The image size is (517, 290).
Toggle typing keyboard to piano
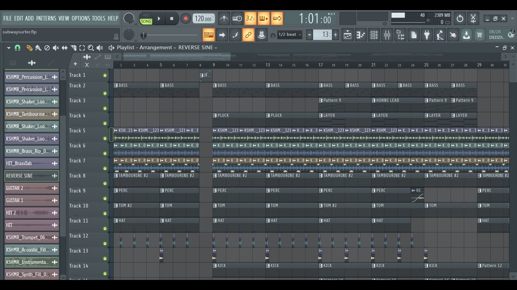[208, 35]
